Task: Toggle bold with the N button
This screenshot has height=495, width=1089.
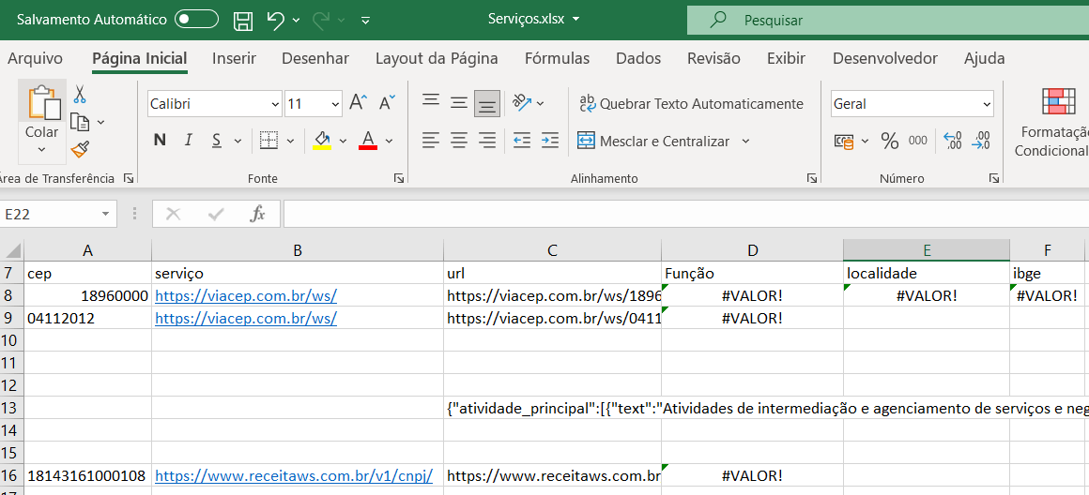Action: (160, 141)
